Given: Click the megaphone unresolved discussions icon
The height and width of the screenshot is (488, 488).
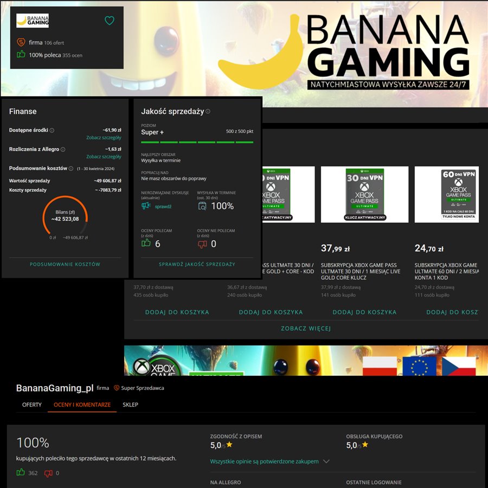Looking at the screenshot, I should click(146, 206).
